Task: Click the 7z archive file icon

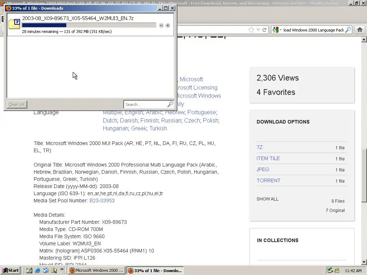Action: click(14, 24)
